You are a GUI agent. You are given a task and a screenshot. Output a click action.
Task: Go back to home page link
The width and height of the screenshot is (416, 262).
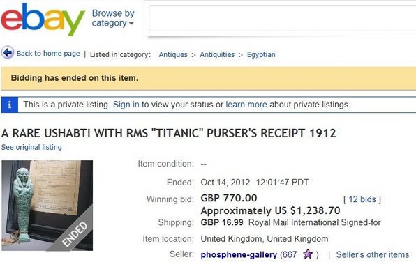48,54
